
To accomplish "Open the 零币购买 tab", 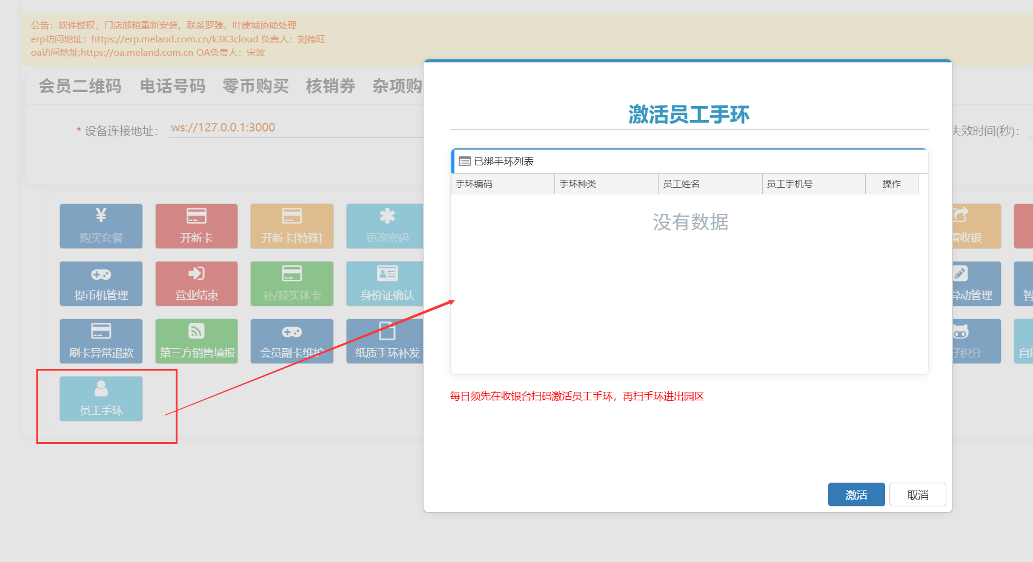I will [x=255, y=86].
